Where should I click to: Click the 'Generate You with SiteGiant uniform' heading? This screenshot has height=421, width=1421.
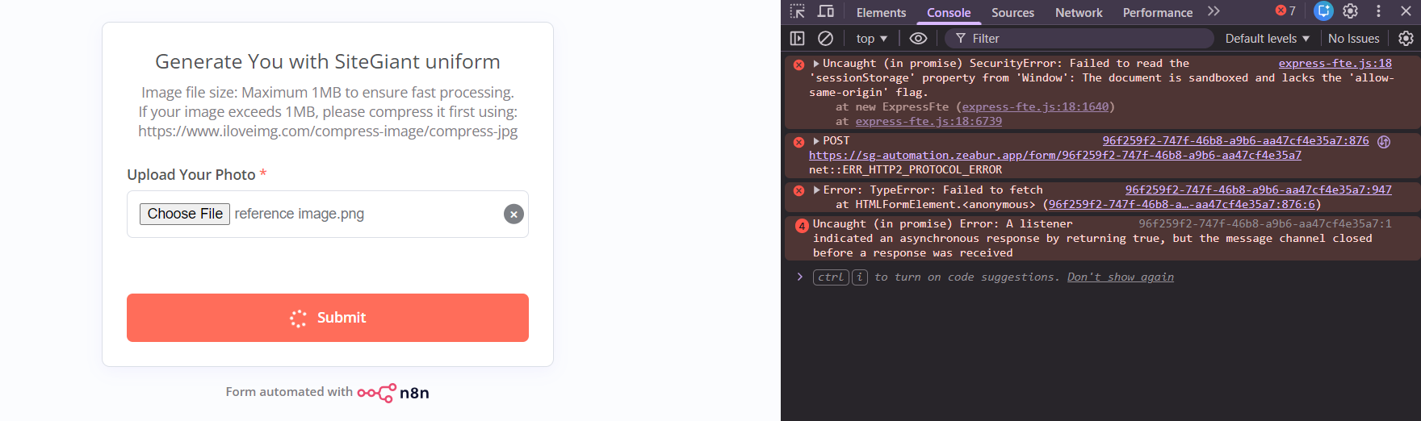(x=328, y=61)
